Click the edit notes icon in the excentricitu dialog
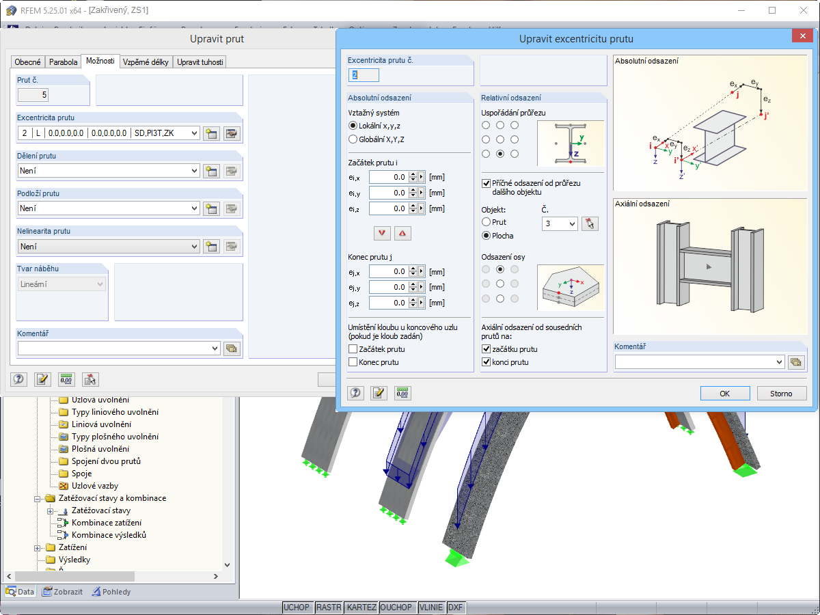820x615 pixels. tap(379, 393)
